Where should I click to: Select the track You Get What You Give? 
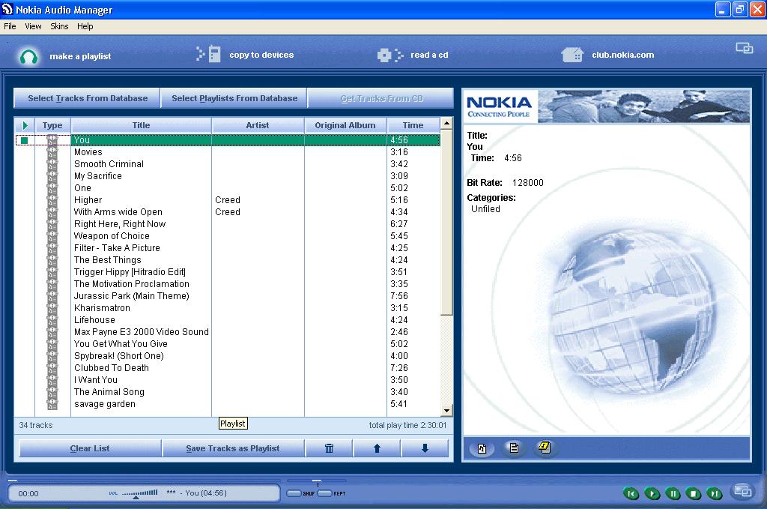[121, 344]
